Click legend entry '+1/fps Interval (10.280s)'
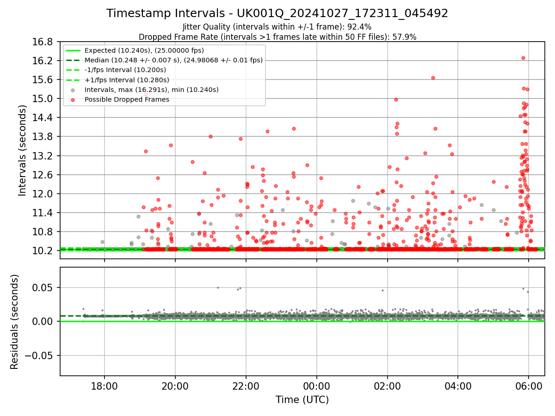 126,80
